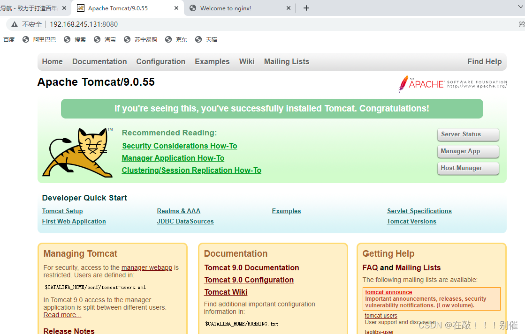Open the tomcat-announce mailing list link

[x=388, y=292]
